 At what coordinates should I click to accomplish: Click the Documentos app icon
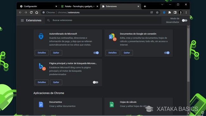[x=41, y=105]
